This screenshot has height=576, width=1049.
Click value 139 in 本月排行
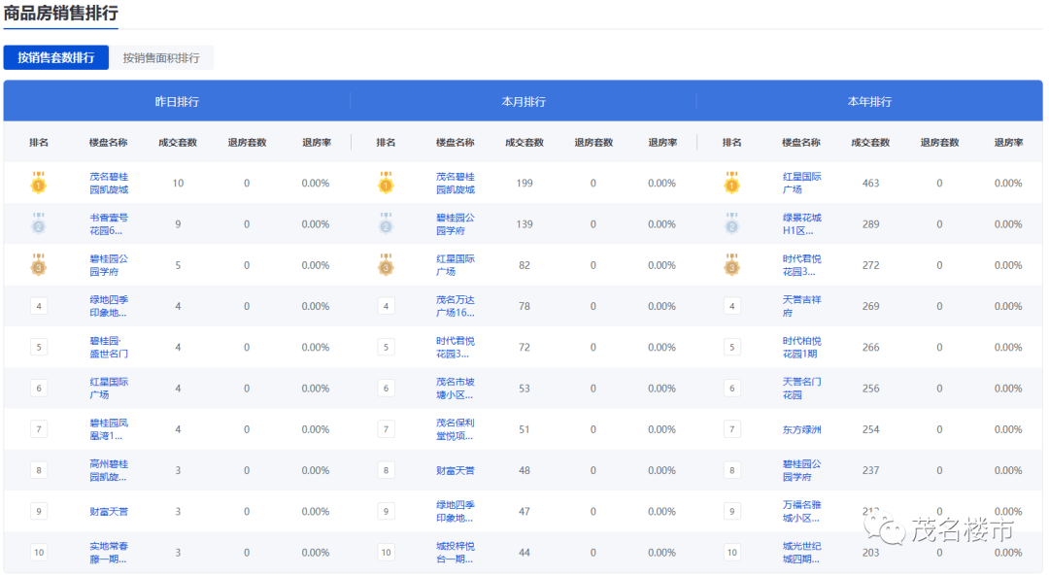click(x=524, y=224)
